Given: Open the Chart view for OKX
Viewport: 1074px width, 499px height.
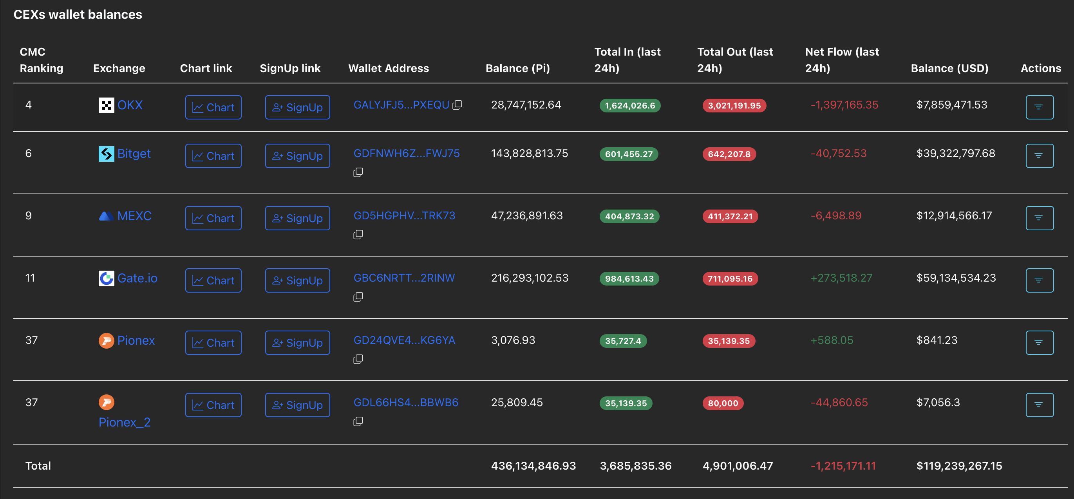Looking at the screenshot, I should coord(213,107).
